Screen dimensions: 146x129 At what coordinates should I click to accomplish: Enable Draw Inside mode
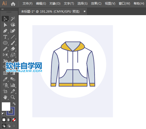click(x=14, y=126)
